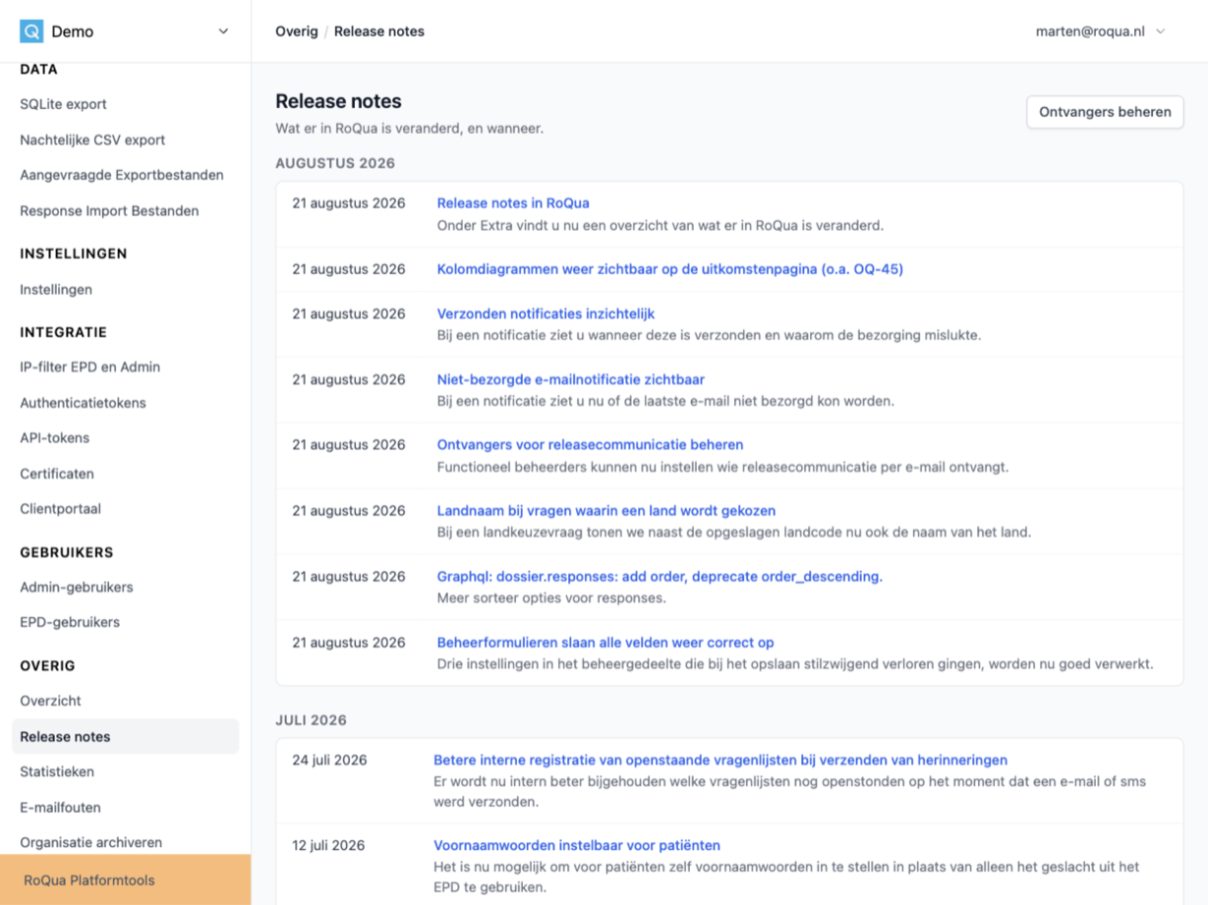Click Release notes in the breadcrumb
This screenshot has width=1208, height=905.
coord(379,31)
